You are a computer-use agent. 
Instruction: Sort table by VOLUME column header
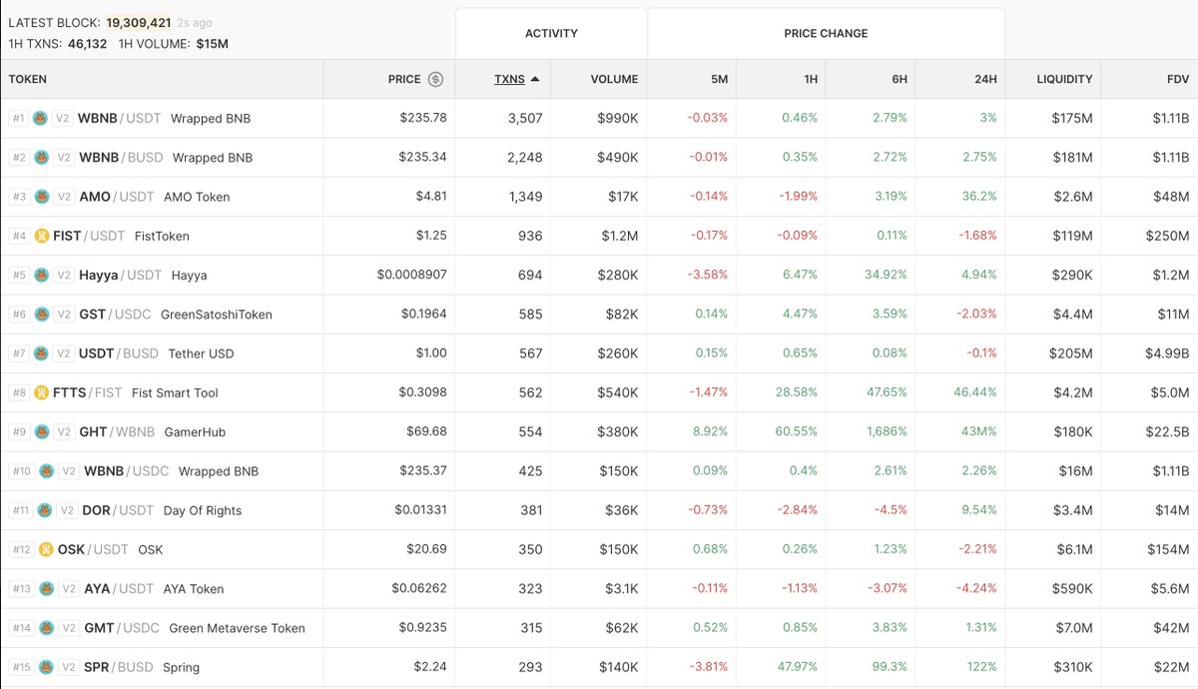click(x=614, y=79)
